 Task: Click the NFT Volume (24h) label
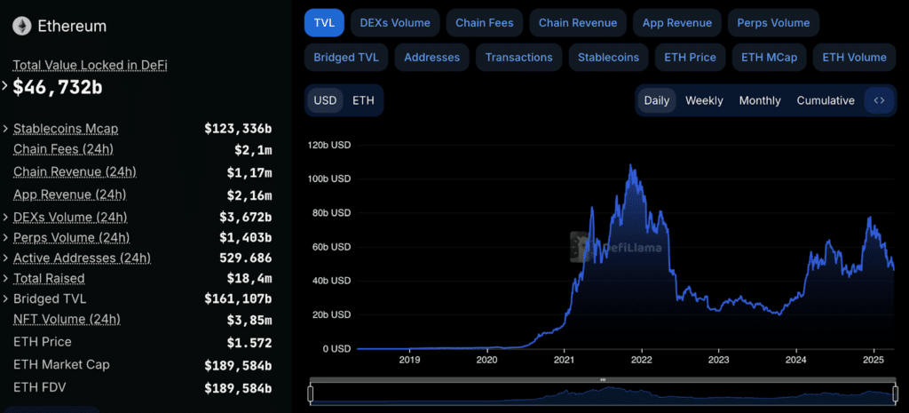[x=67, y=319]
